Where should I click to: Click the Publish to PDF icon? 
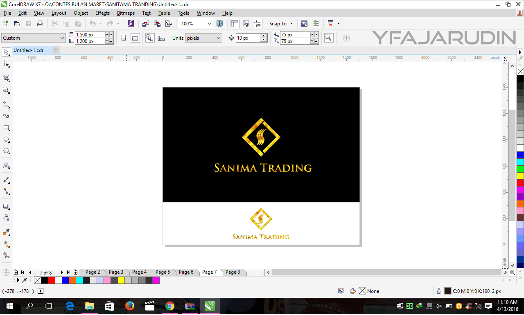[169, 23]
